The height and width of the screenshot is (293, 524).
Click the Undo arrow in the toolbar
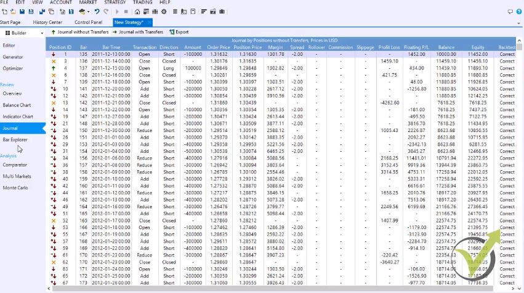coord(97,12)
